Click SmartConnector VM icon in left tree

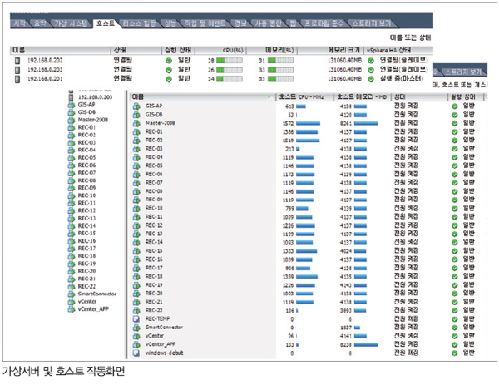[71, 294]
